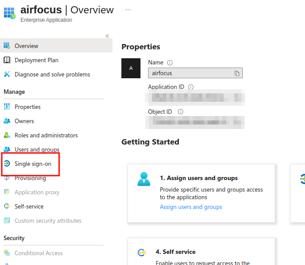Open Properties under Manage
305x265 pixels.
(28, 107)
